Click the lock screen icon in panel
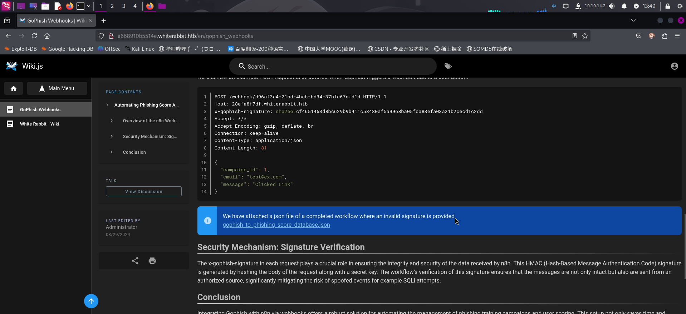Image resolution: width=686 pixels, height=314 pixels. (x=668, y=6)
